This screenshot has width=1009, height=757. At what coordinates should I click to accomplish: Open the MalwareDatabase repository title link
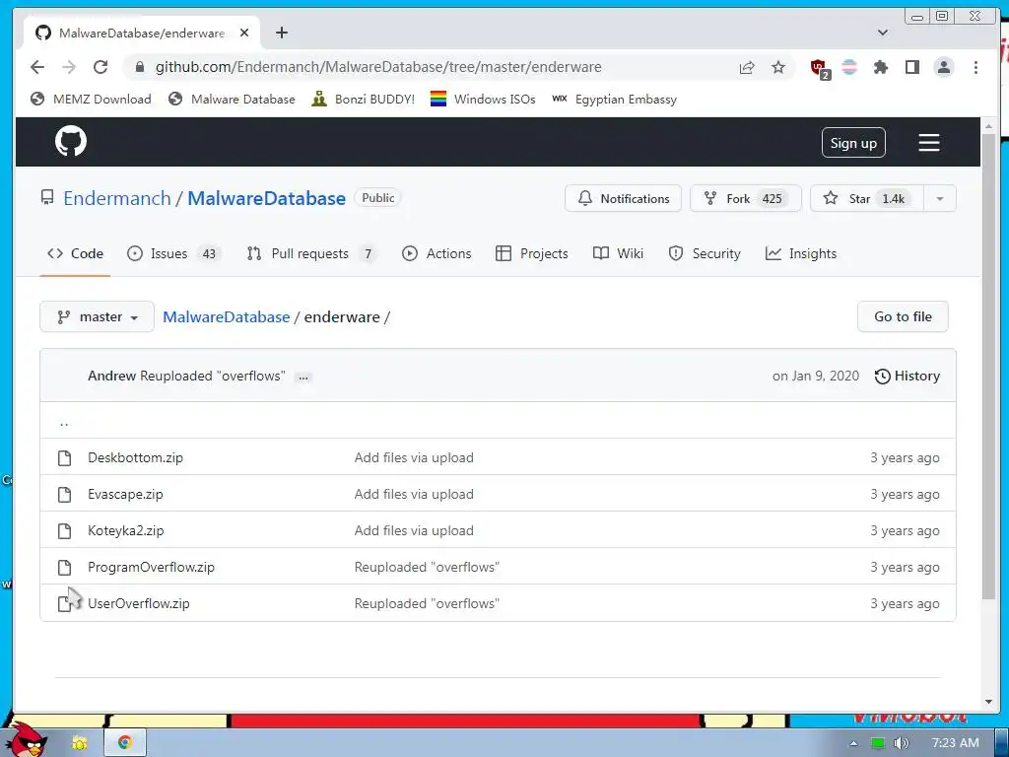tap(266, 198)
